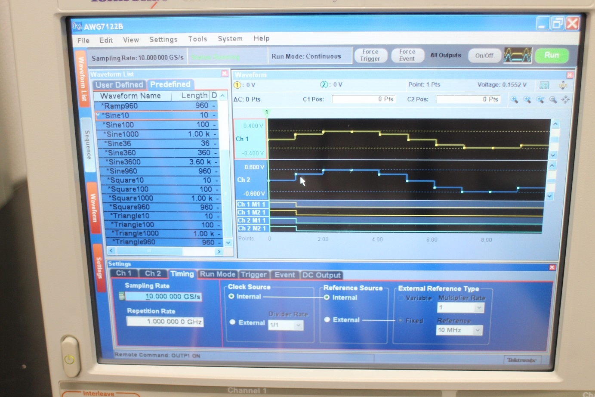595x397 pixels.
Task: Click waveform list scroll up arrow
Action: pos(222,96)
